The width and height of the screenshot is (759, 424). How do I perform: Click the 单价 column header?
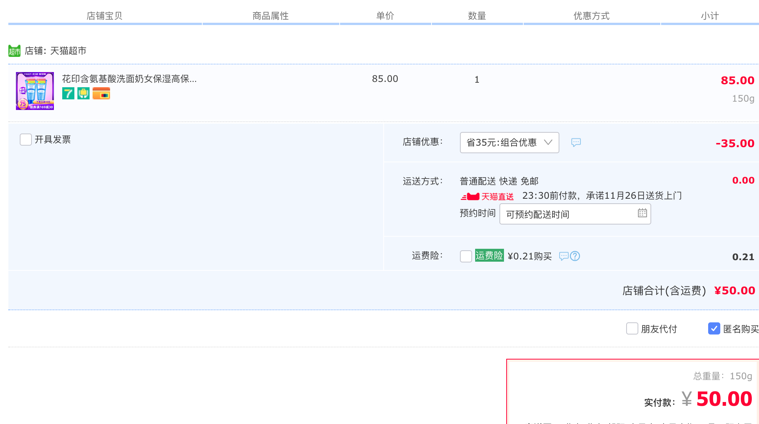tap(385, 16)
